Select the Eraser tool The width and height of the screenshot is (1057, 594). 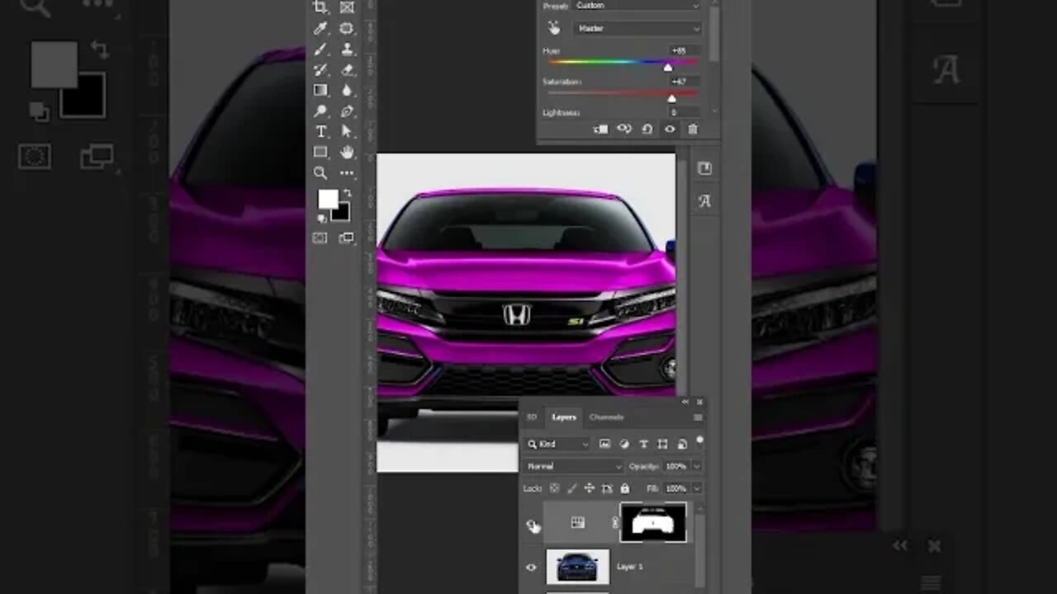coord(347,70)
